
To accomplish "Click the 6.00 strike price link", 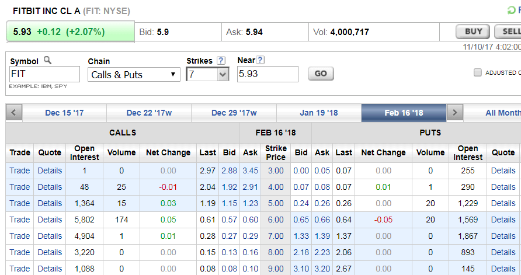I will (x=276, y=220).
